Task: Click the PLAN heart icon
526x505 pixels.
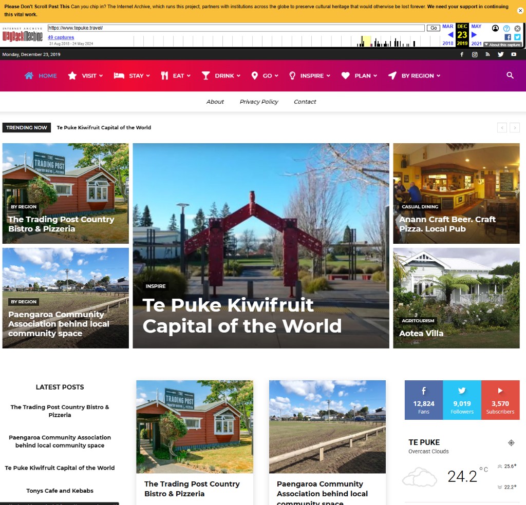Action: point(346,76)
